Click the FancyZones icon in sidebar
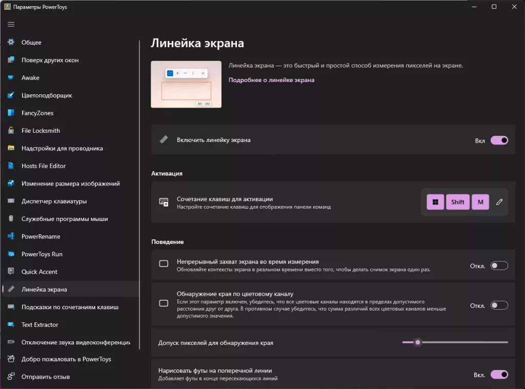 (11, 113)
